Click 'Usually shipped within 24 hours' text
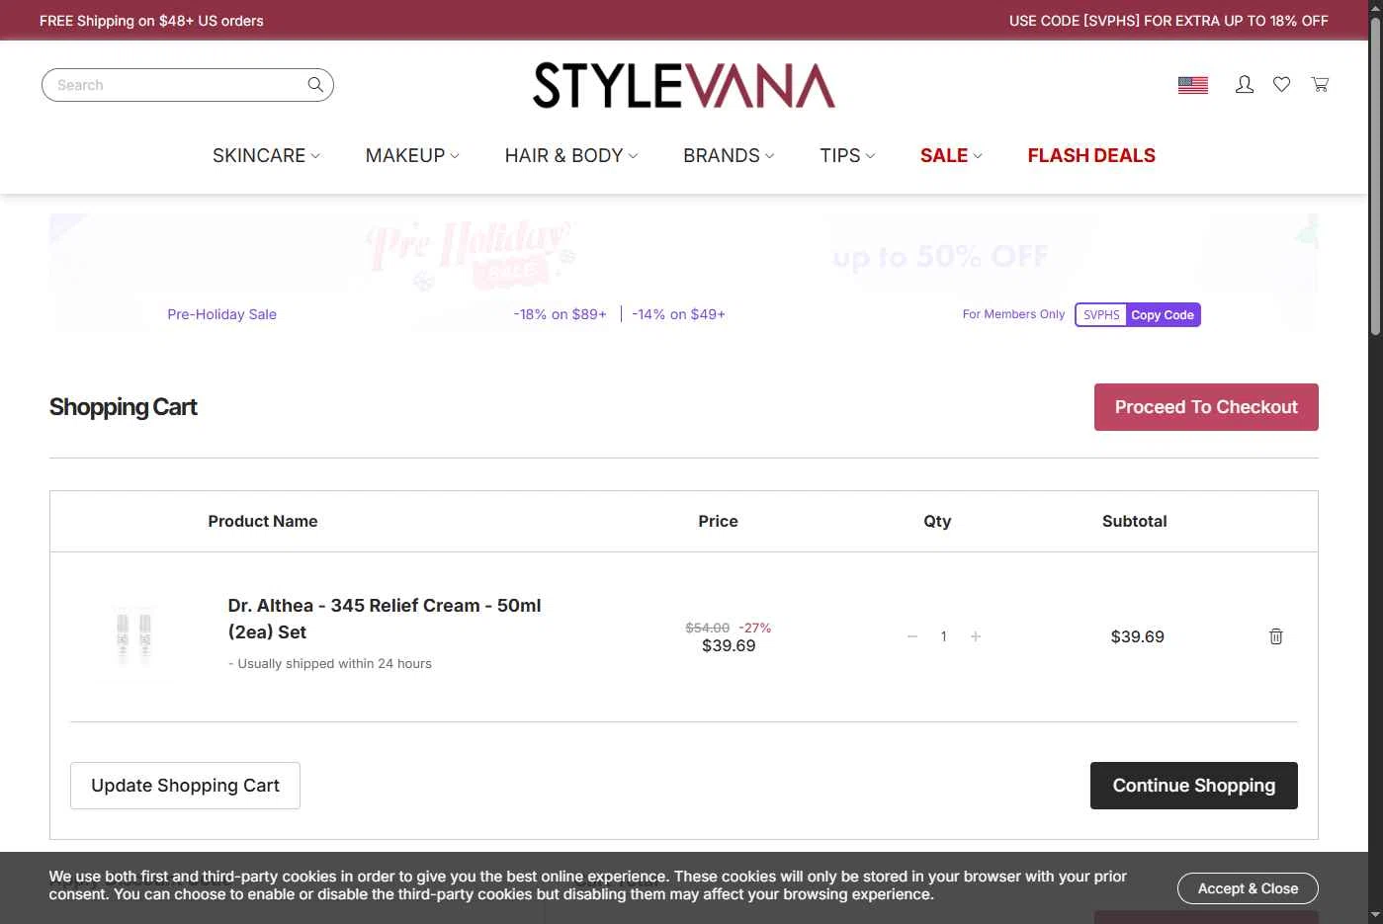 point(330,663)
